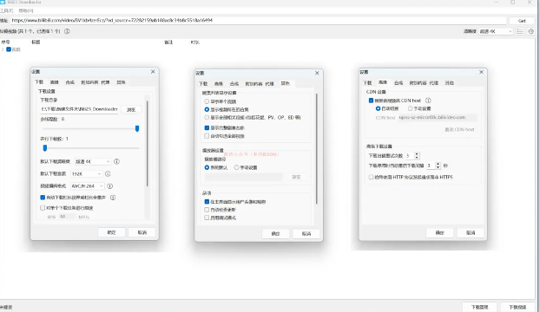Click the 未登录 status text at bottom left
This screenshot has height=312, width=540.
pos(6,307)
